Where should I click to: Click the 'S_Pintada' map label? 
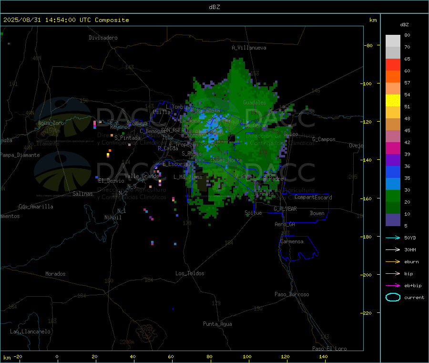(x=127, y=138)
